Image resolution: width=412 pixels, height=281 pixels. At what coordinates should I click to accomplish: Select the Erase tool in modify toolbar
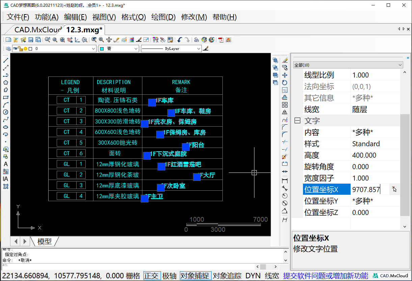[x=285, y=60]
